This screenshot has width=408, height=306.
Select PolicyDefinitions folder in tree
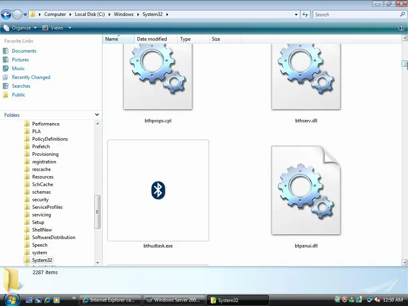[50, 139]
